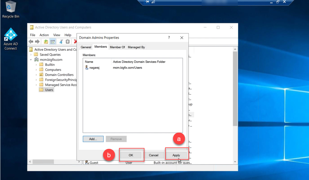Click the help question mark in Properties dialog
The height and width of the screenshot is (180, 309).
pyautogui.click(x=169, y=38)
